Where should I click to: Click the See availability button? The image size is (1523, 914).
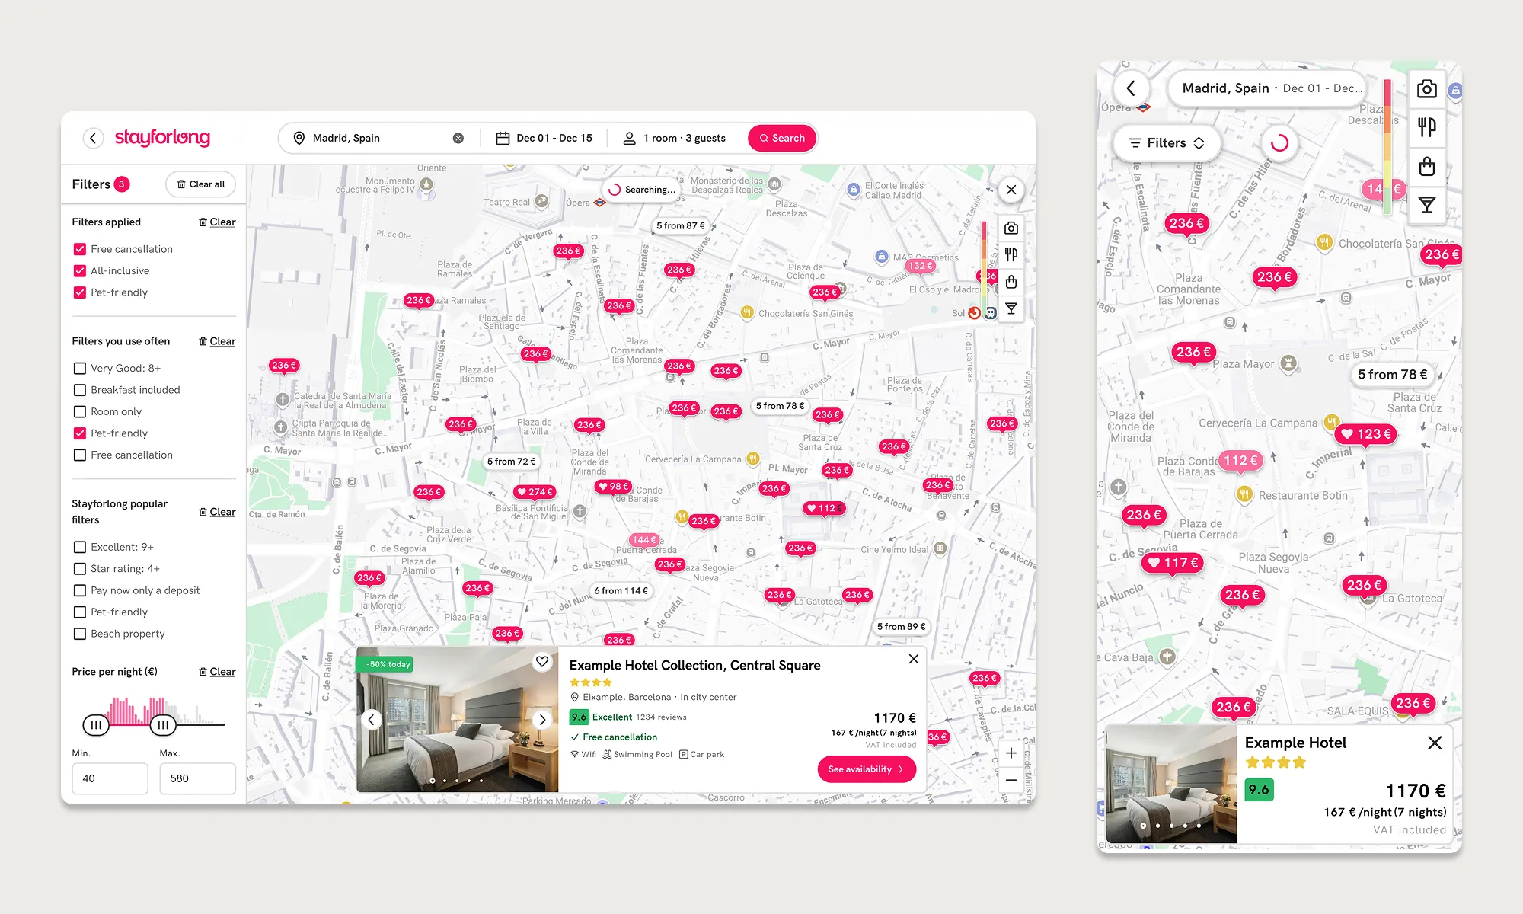coord(866,769)
